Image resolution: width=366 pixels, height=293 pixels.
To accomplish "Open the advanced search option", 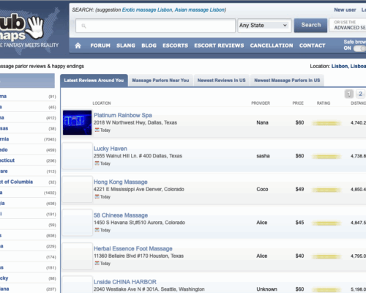I will click(348, 25).
